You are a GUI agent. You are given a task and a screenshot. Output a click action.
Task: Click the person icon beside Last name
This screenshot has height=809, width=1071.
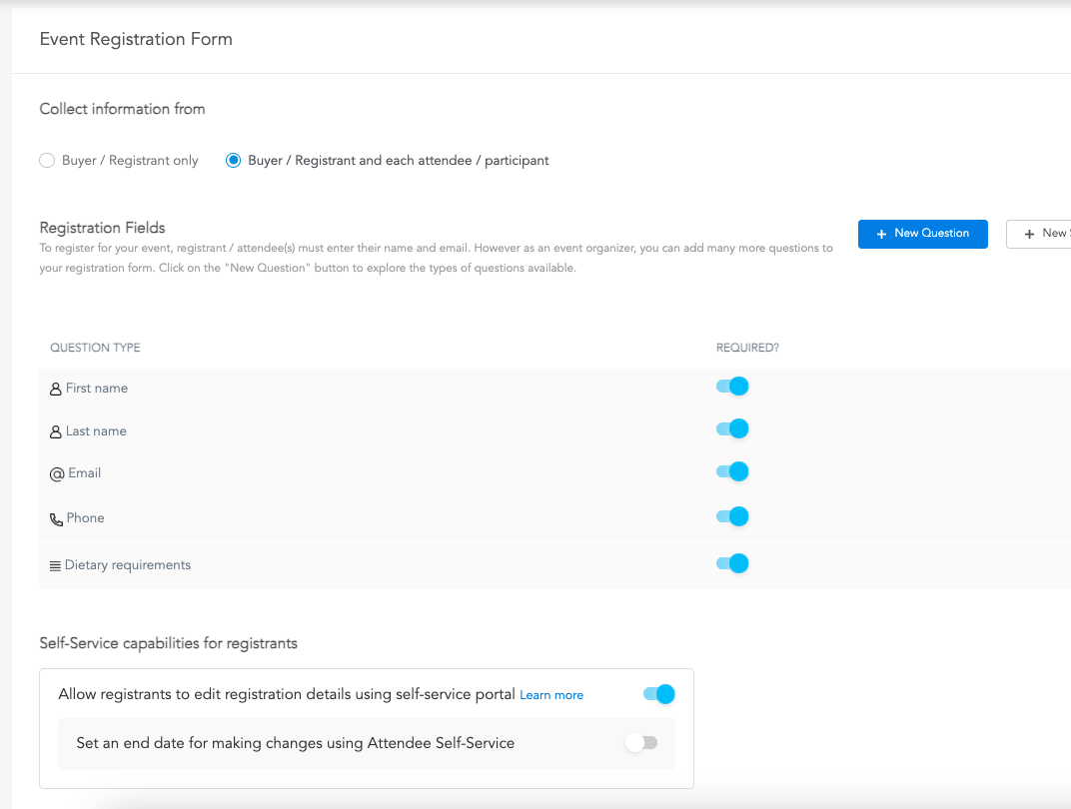56,432
